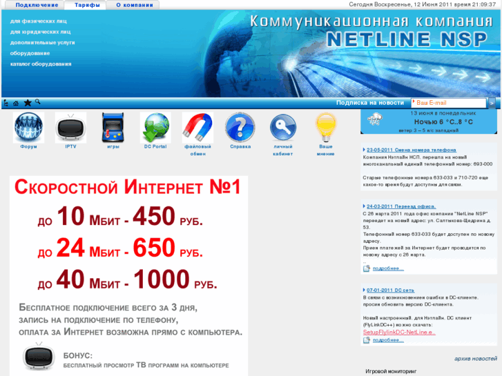Screen dimensions: 502x376
Task: Switch to the Тарифы tab
Action: pyautogui.click(x=87, y=5)
